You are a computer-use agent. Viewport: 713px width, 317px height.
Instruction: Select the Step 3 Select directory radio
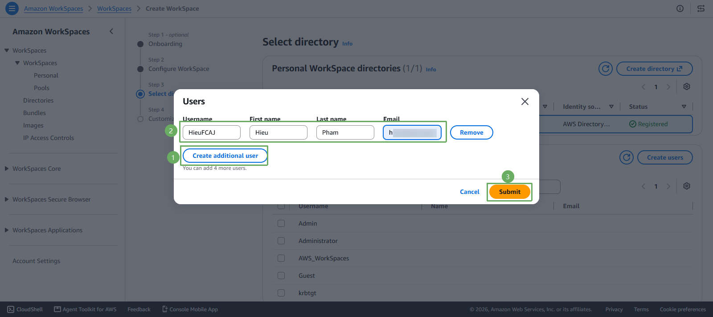click(x=140, y=94)
